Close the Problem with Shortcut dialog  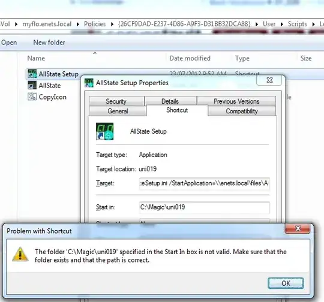[x=298, y=228]
